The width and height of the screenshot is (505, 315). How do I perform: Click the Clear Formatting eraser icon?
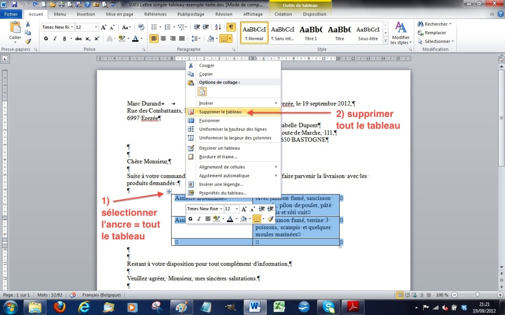(141, 27)
